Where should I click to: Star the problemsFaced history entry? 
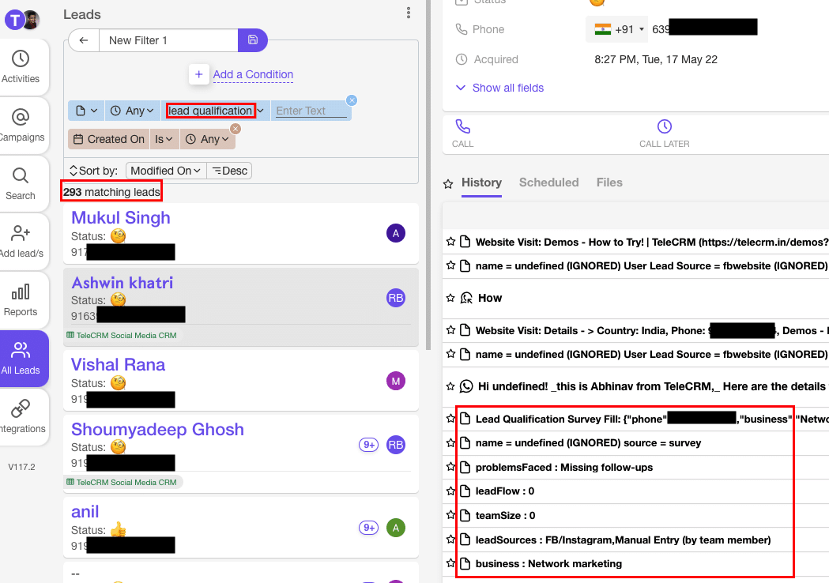tap(450, 467)
